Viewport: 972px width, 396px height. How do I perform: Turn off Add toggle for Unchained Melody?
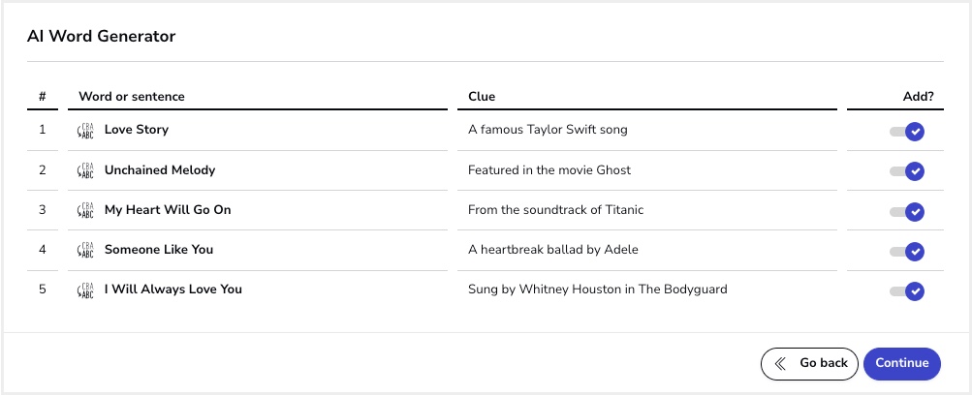(907, 171)
